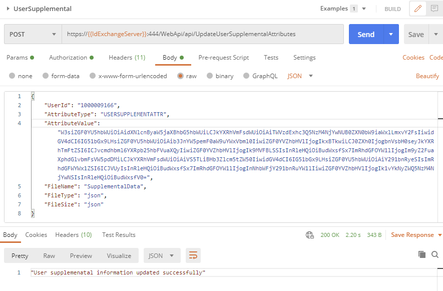This screenshot has width=443, height=291.
Task: Open the JSON body format dropdown
Action: (x=300, y=76)
